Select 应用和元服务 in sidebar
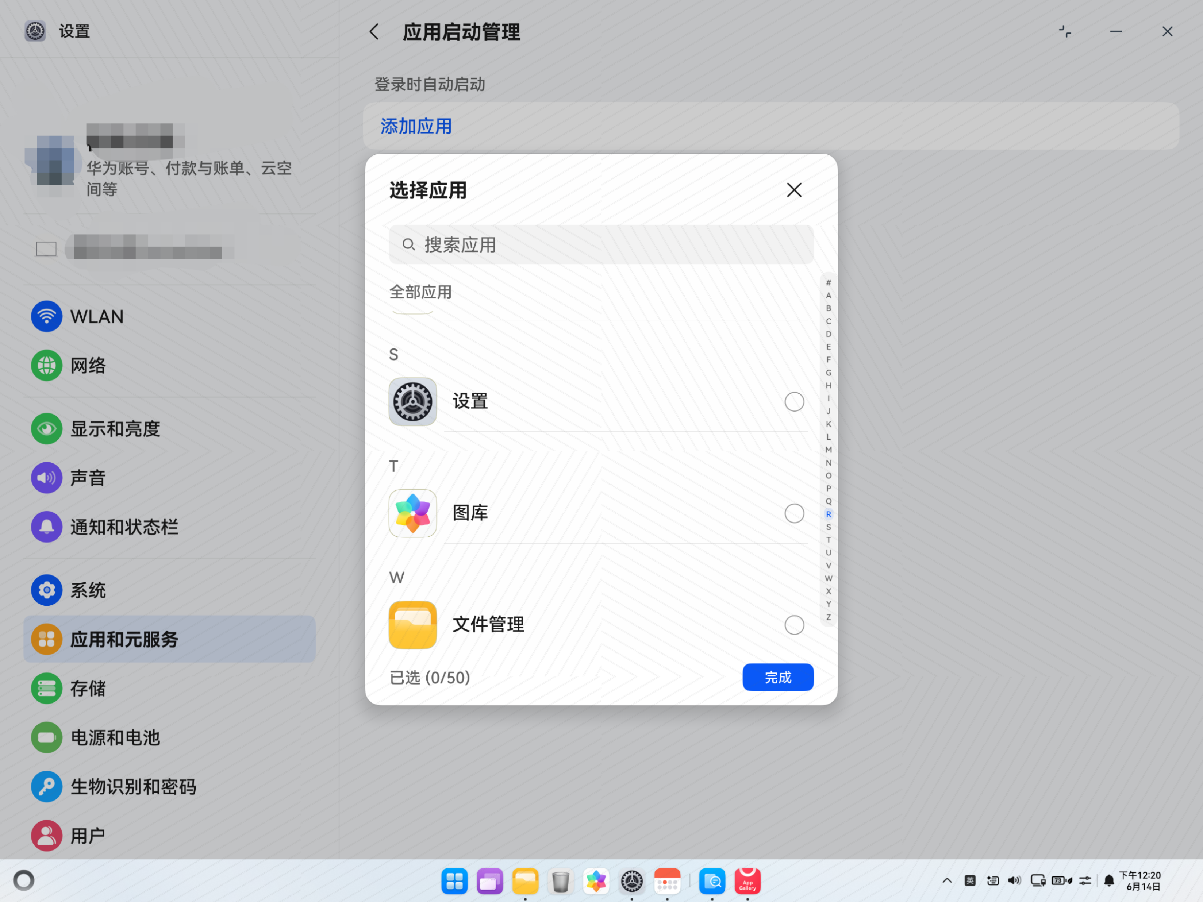Screen dimensions: 1203x902 (x=169, y=639)
